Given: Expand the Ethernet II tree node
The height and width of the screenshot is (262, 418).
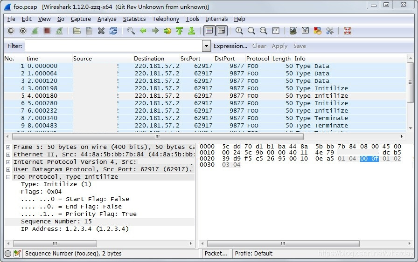Looking at the screenshot, I should 8,155.
